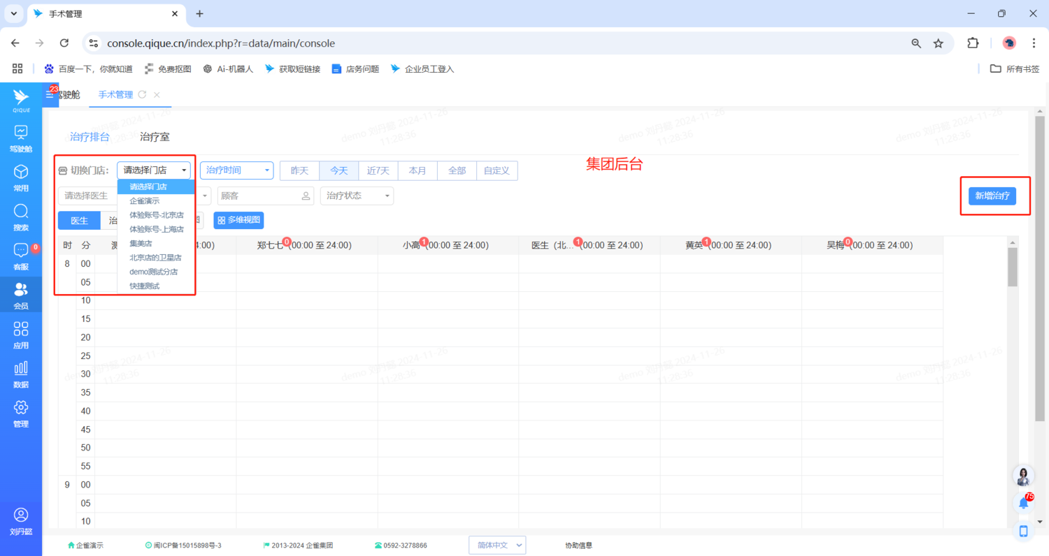Open the 常用 cube icon in sidebar
1049x556 pixels.
click(21, 177)
